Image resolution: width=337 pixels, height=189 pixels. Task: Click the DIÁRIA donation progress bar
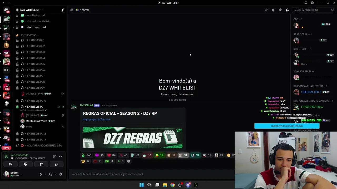click(287, 126)
